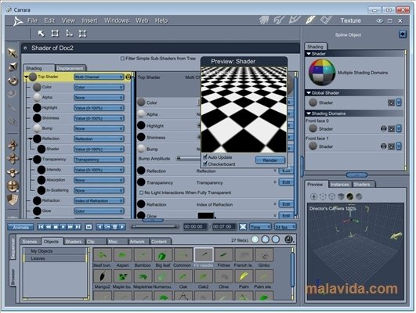
Task: Click the current time field 00:00:00
Action: click(x=195, y=227)
